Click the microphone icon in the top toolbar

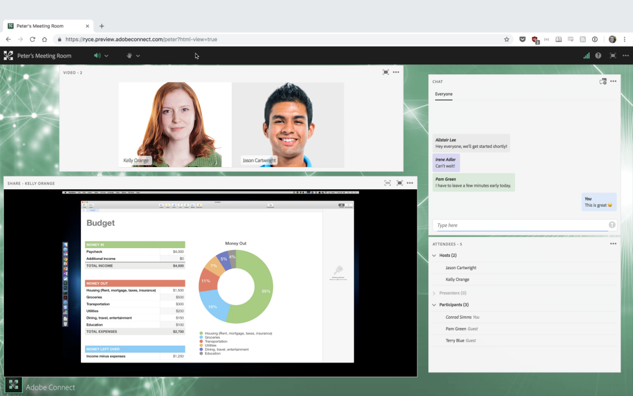[130, 56]
